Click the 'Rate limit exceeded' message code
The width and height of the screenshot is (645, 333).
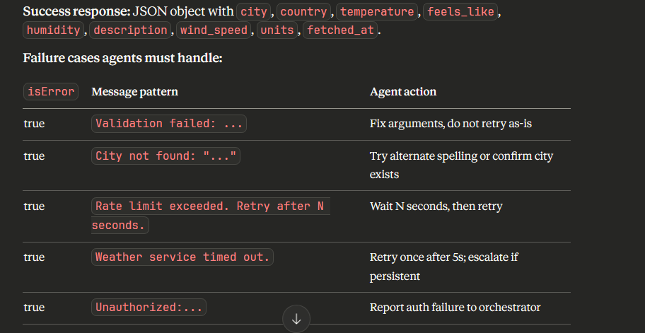(209, 206)
